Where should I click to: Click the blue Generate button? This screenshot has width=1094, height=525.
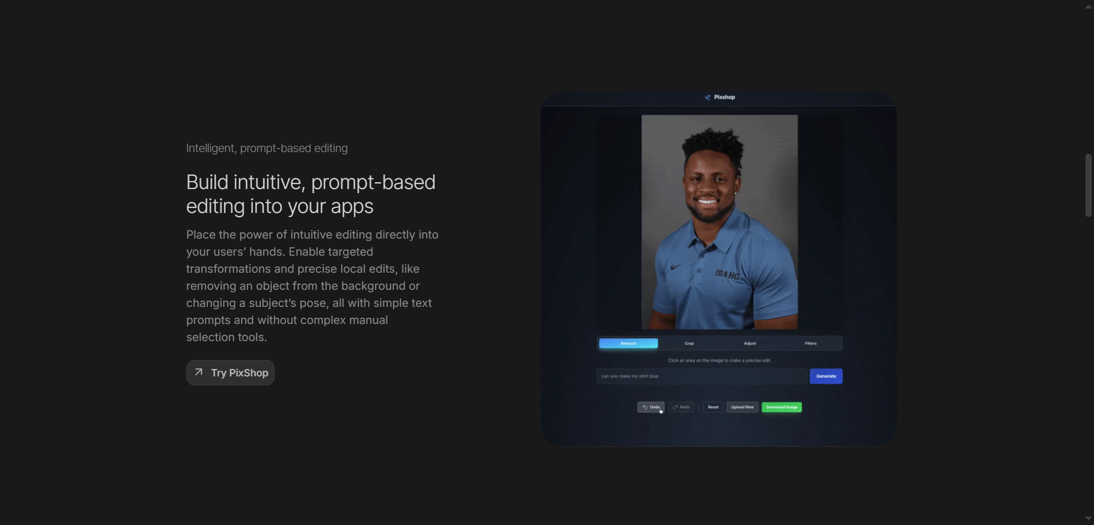[826, 376]
